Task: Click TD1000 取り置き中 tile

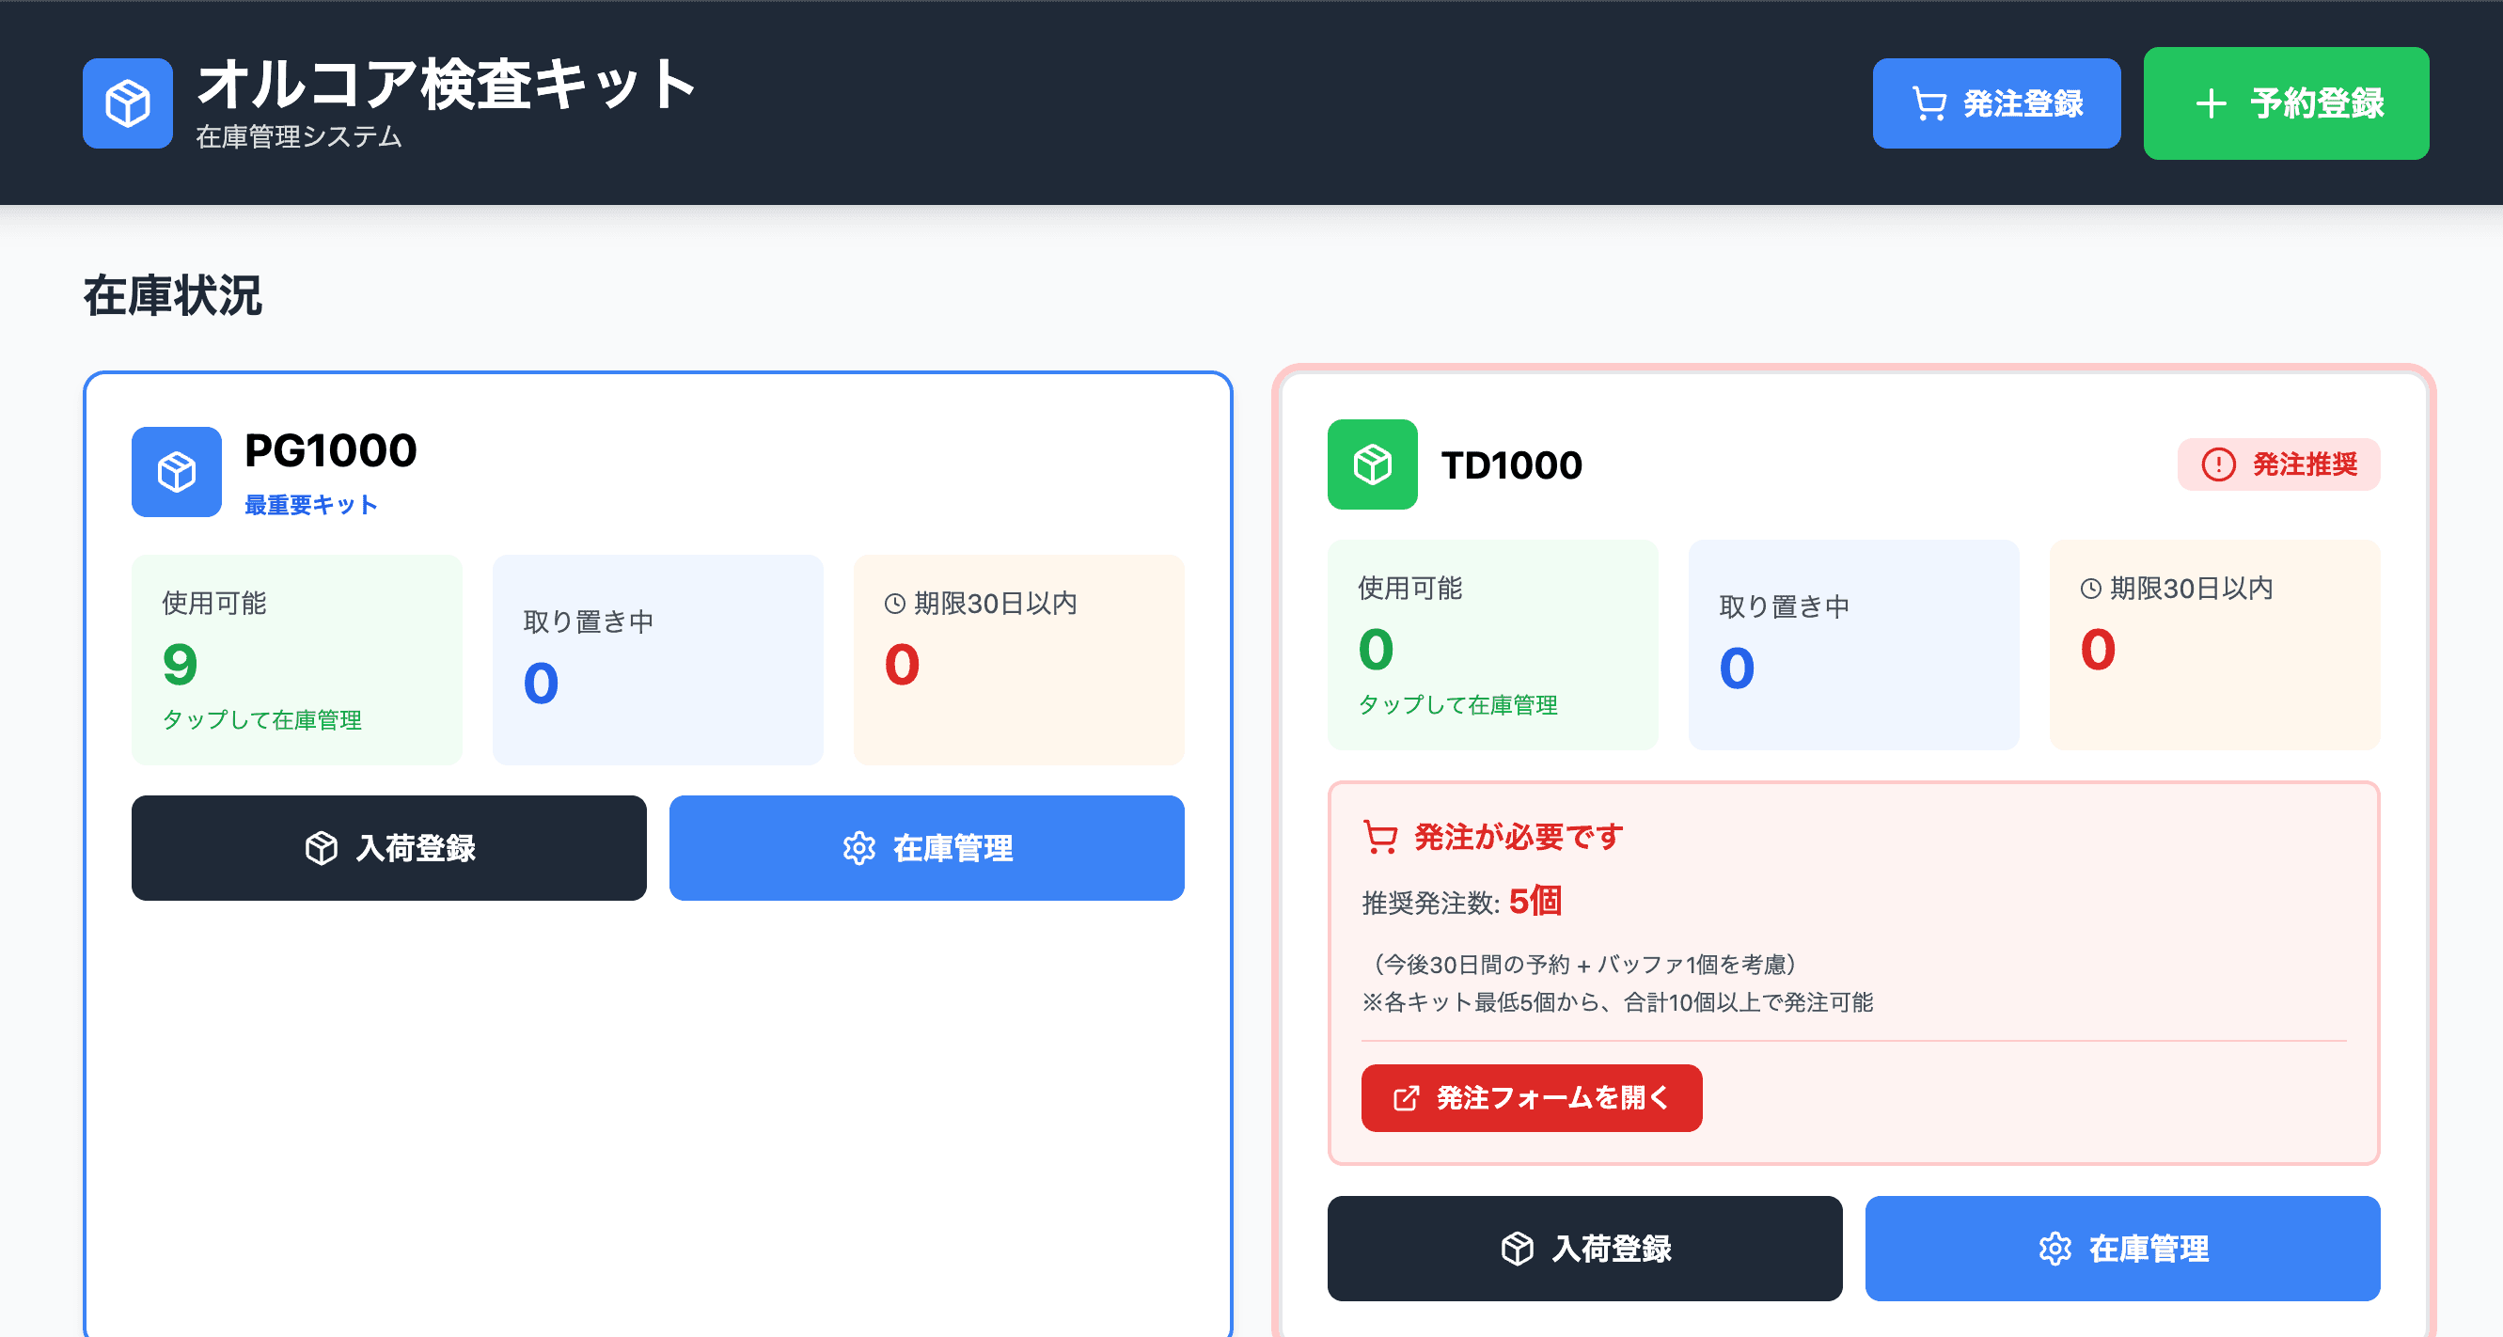Action: (x=1854, y=644)
